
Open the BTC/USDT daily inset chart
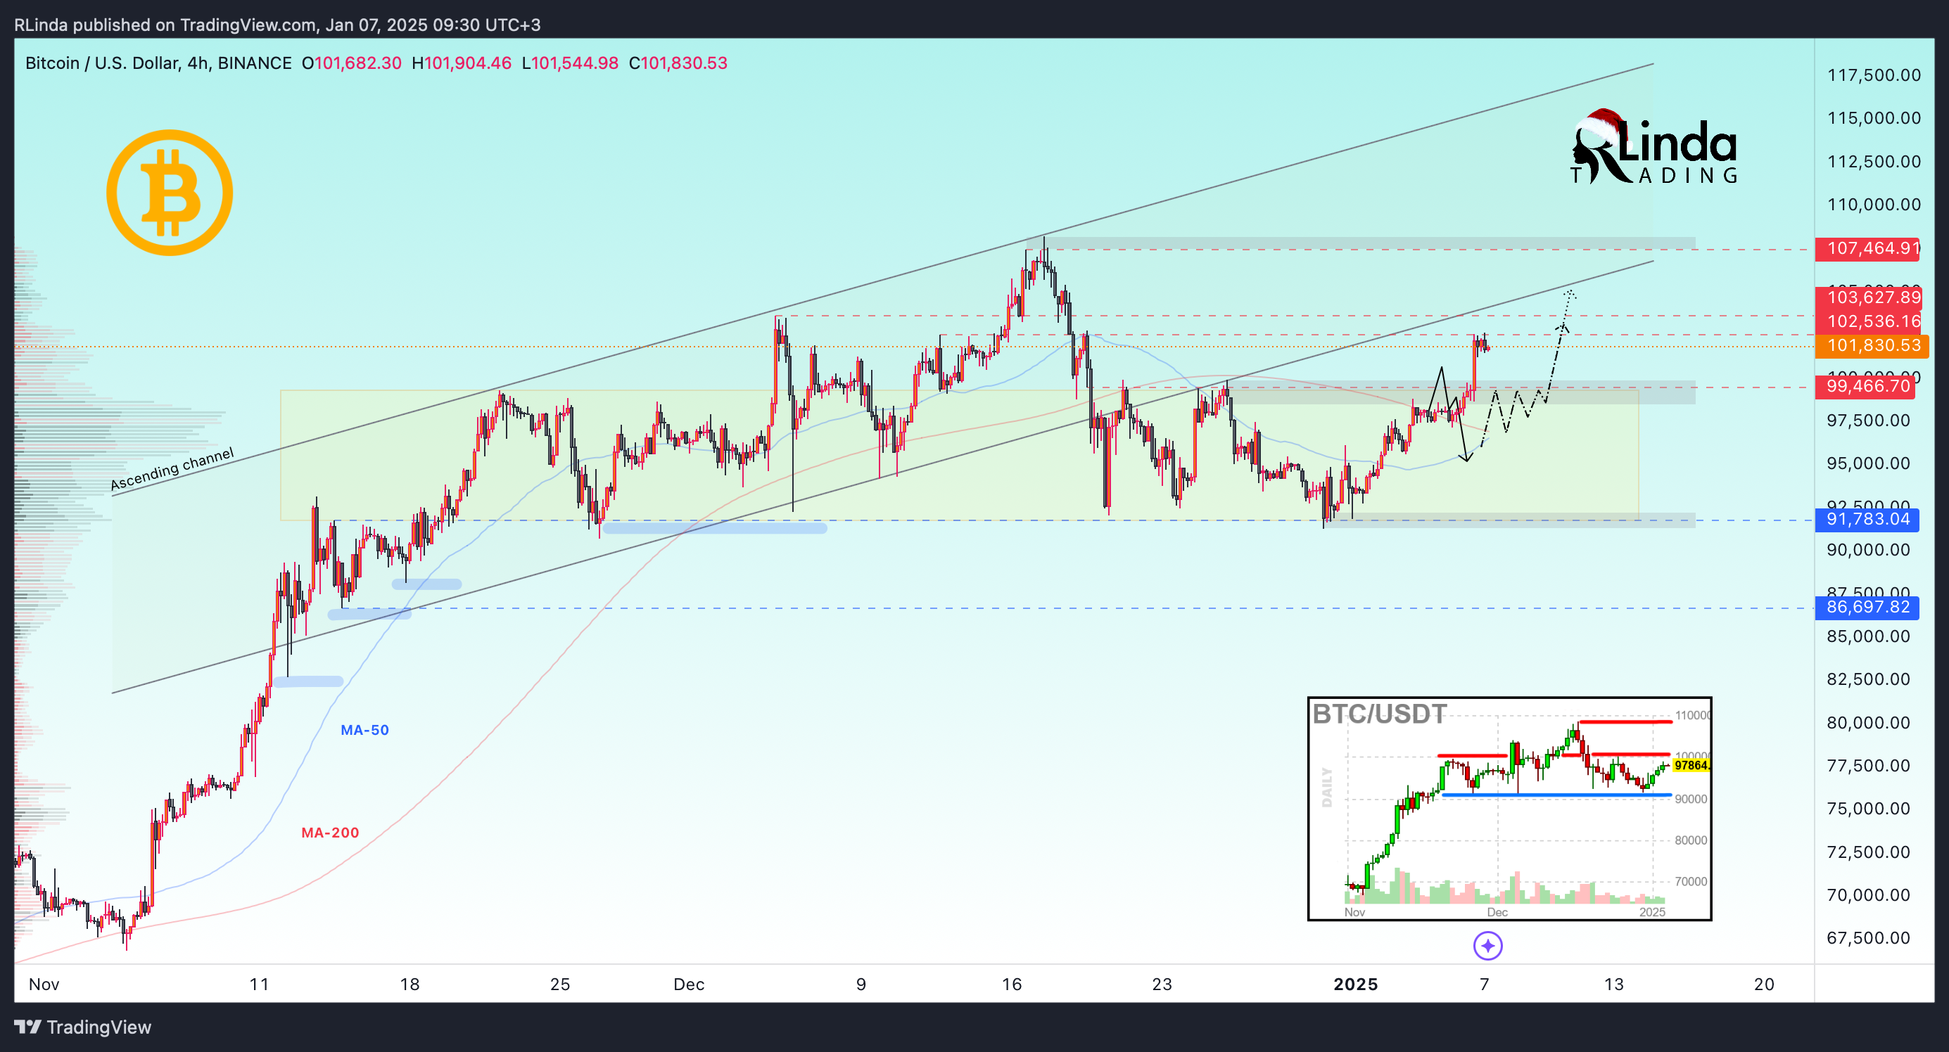[1509, 809]
